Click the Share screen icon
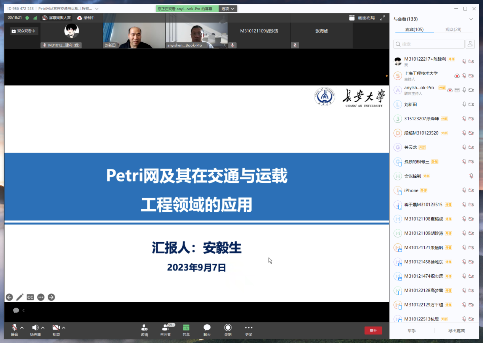The image size is (483, 343). coord(186,330)
